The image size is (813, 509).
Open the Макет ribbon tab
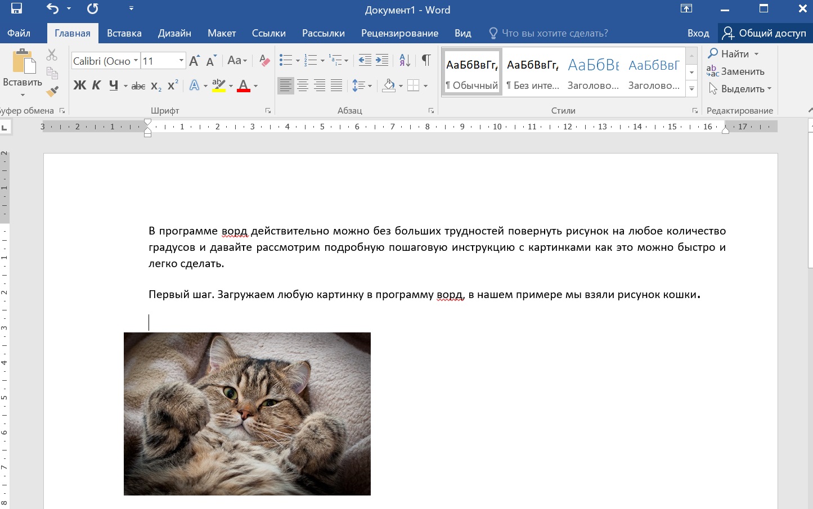click(222, 33)
